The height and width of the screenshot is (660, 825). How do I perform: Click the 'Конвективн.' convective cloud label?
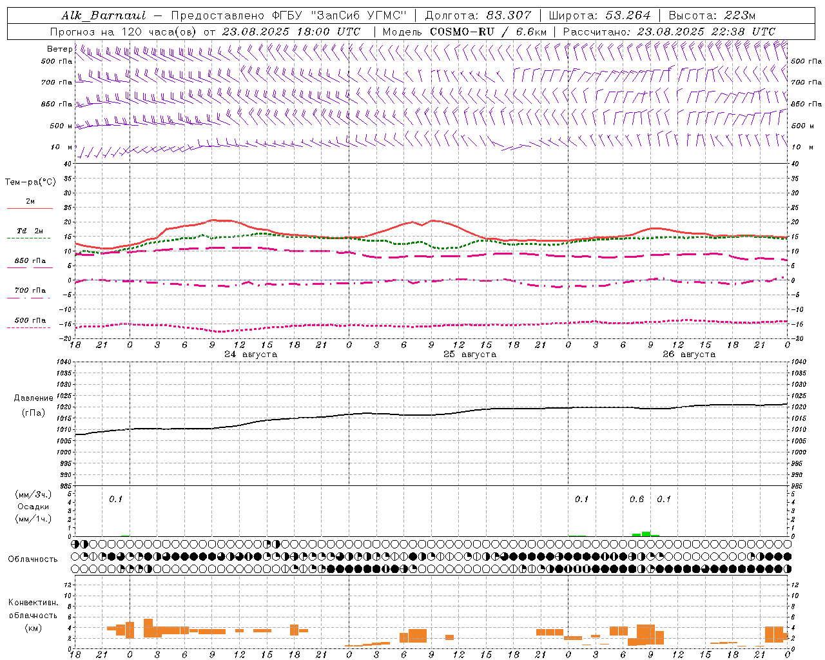click(x=33, y=603)
